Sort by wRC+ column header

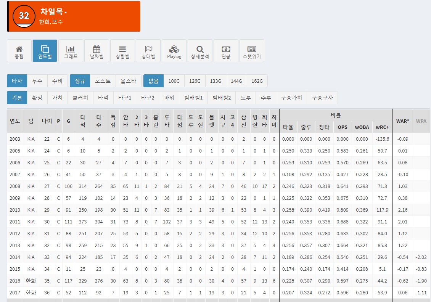[x=382, y=127]
